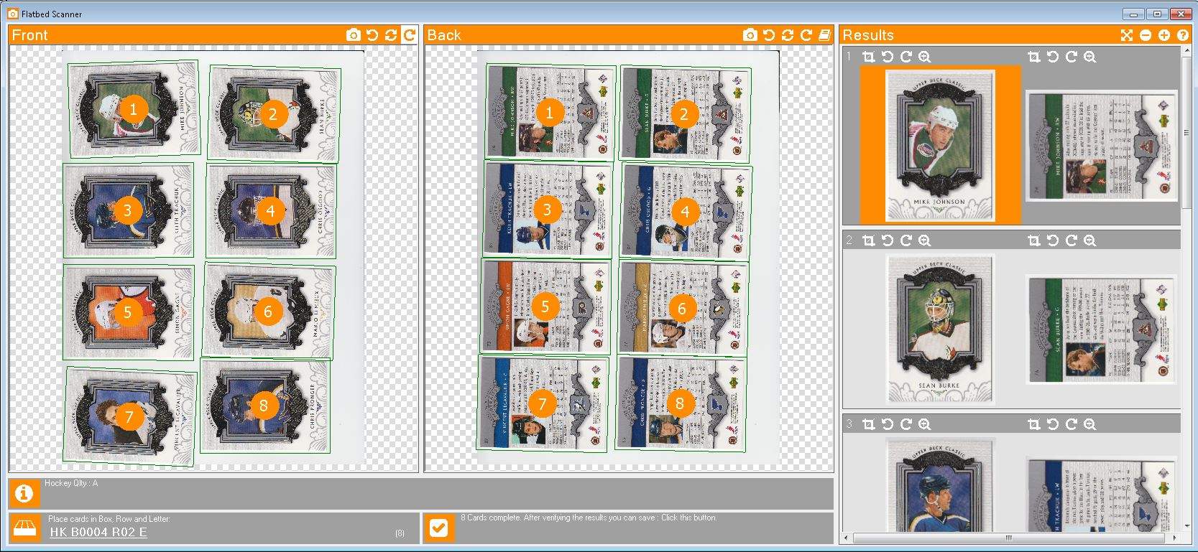
Task: Open help in Results header
Action: click(x=1183, y=35)
